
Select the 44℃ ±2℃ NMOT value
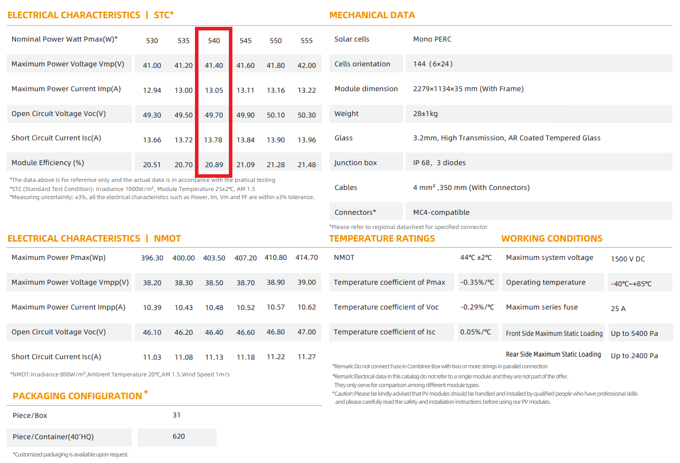click(475, 257)
